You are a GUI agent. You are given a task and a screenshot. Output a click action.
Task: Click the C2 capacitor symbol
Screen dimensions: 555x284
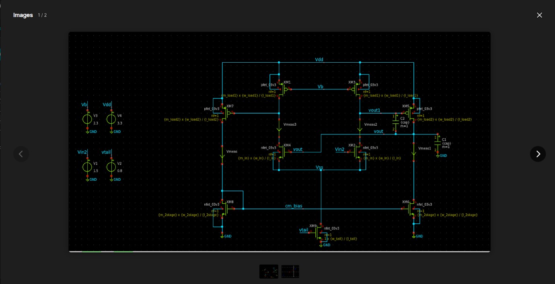tap(396, 123)
